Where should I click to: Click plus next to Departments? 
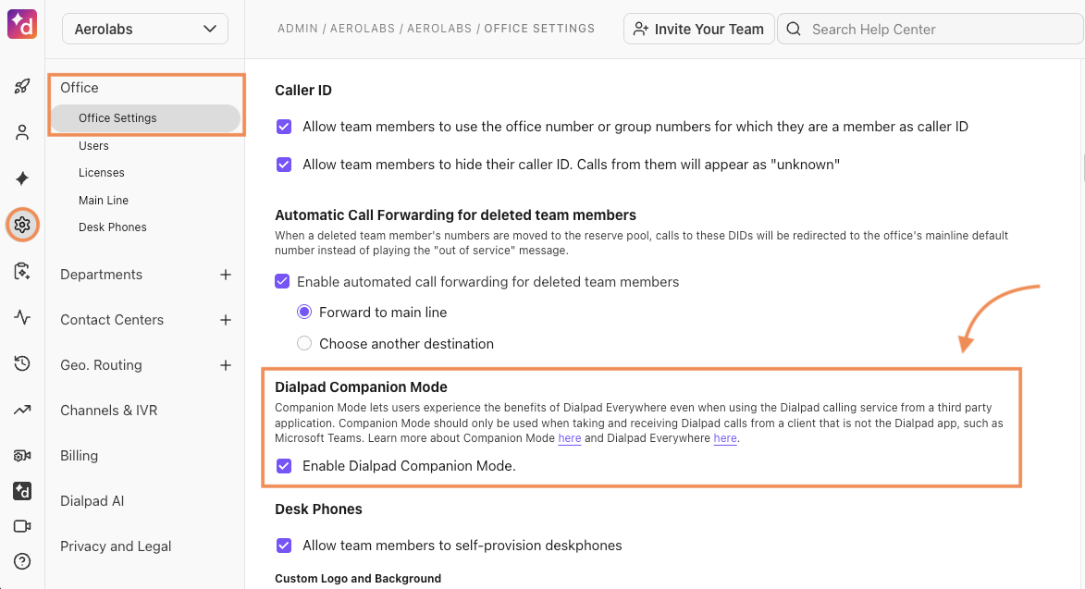click(x=225, y=275)
